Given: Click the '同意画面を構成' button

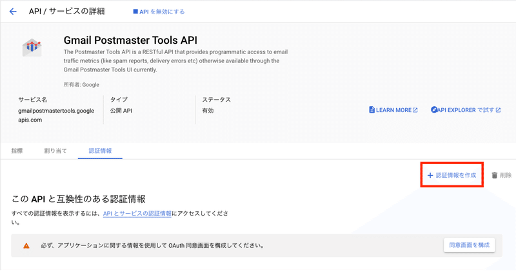Looking at the screenshot, I should pos(470,245).
